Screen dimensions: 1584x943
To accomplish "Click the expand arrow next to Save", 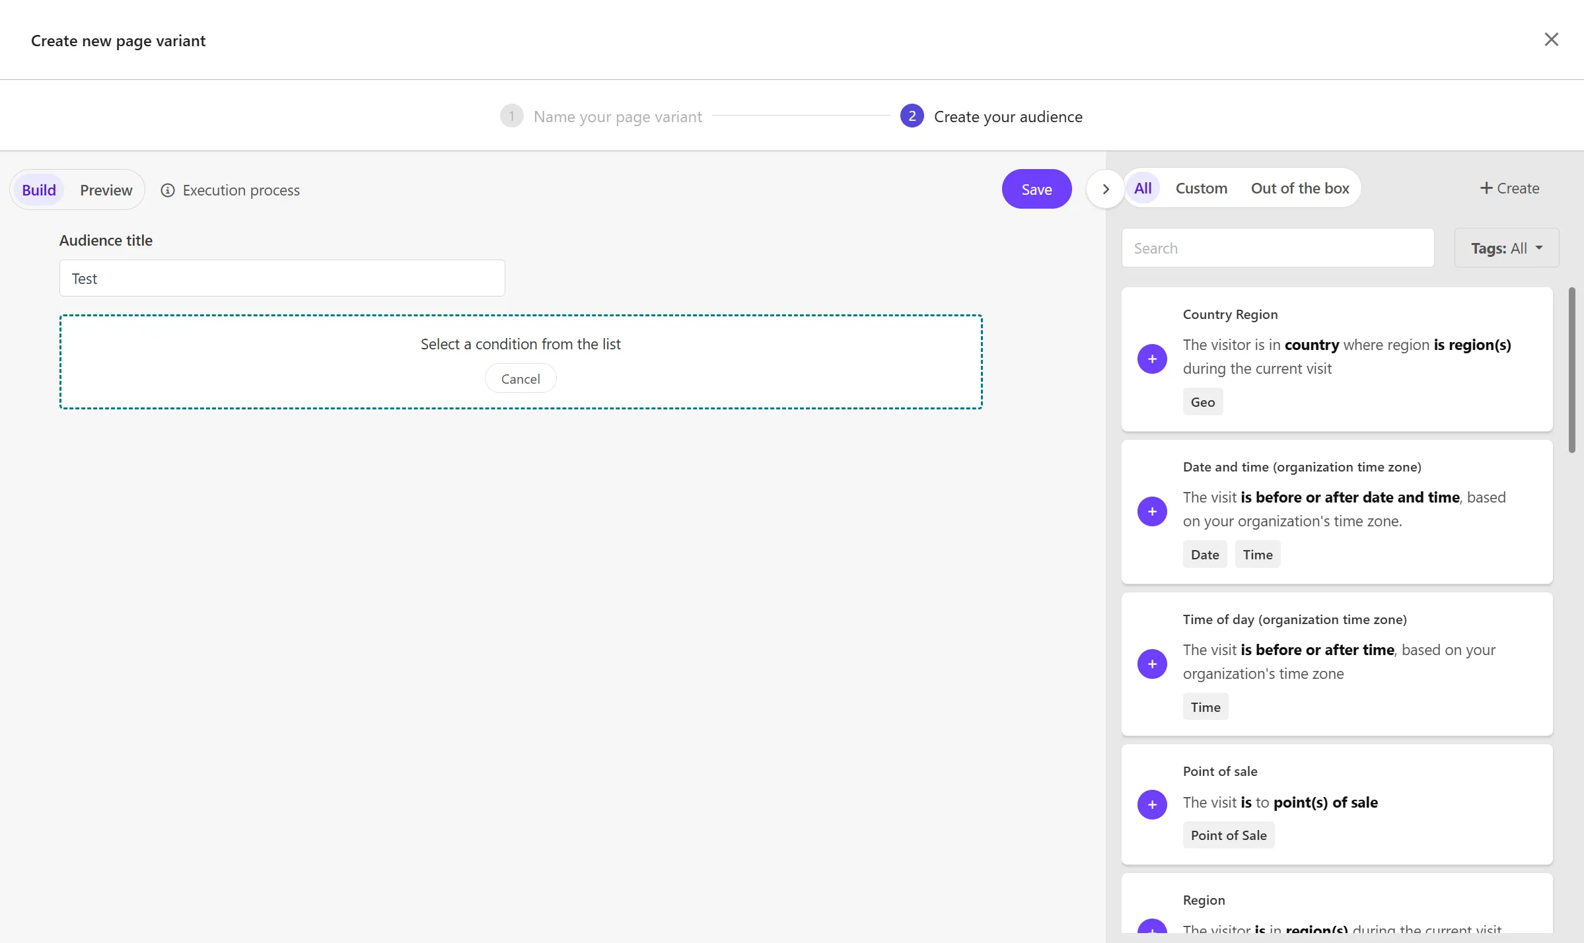I will point(1104,189).
